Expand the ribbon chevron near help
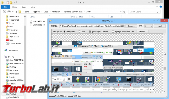 [x=157, y=7]
